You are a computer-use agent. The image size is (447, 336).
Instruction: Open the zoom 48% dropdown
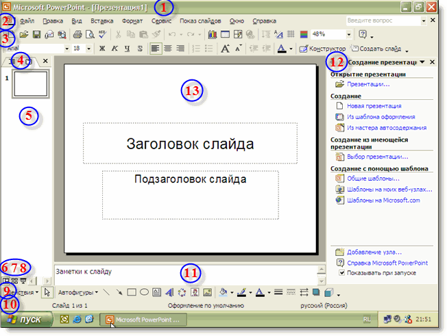349,34
